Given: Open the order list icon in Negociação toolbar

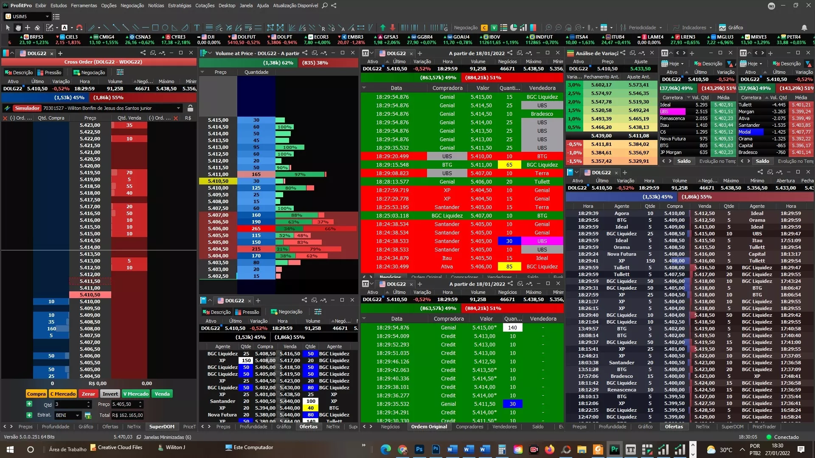Looking at the screenshot, I should 504,28.
